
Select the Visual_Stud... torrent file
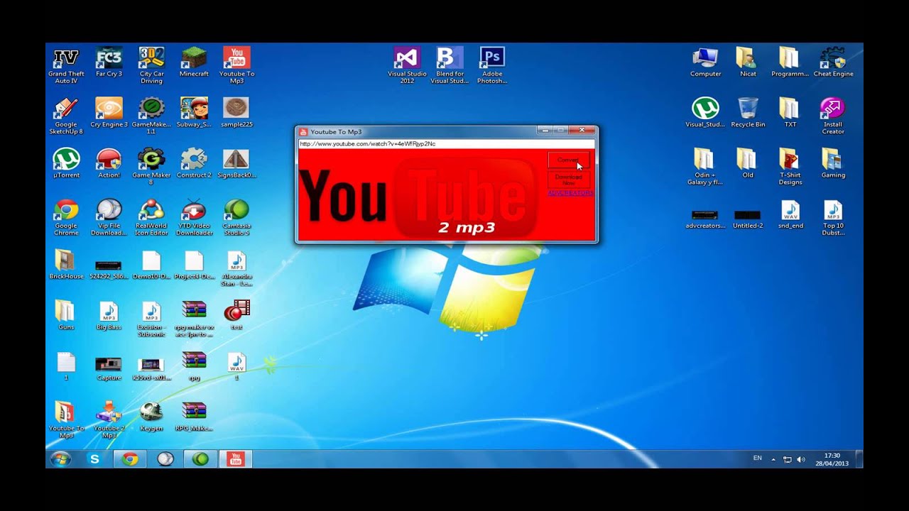(705, 113)
